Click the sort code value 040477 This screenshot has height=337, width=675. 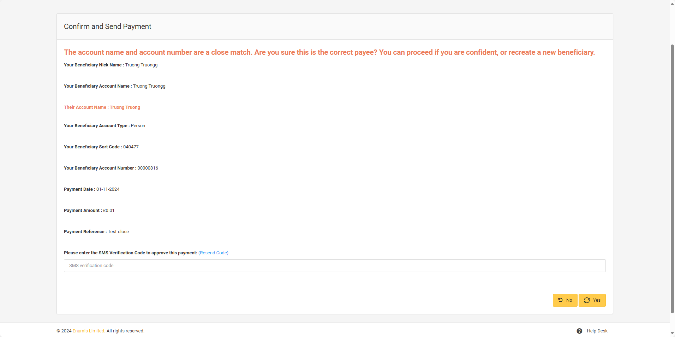[x=131, y=147]
